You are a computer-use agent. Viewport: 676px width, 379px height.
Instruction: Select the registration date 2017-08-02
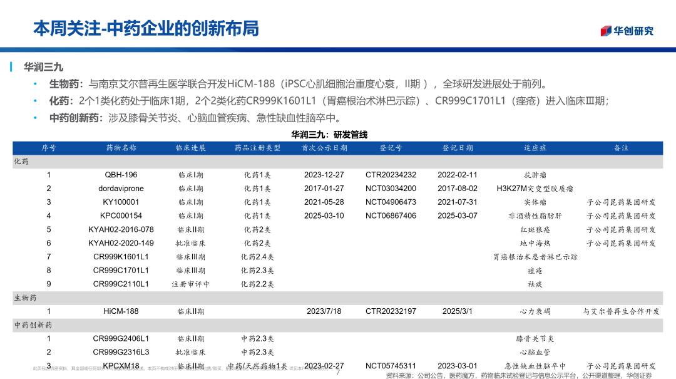(458, 189)
